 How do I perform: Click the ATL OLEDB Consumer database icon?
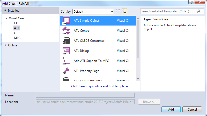point(66,41)
